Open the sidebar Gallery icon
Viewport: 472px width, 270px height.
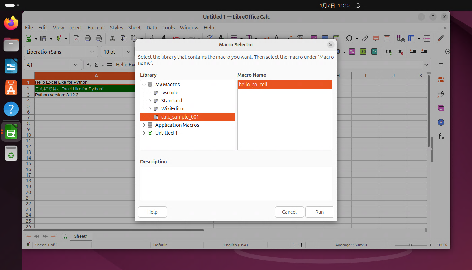441,108
